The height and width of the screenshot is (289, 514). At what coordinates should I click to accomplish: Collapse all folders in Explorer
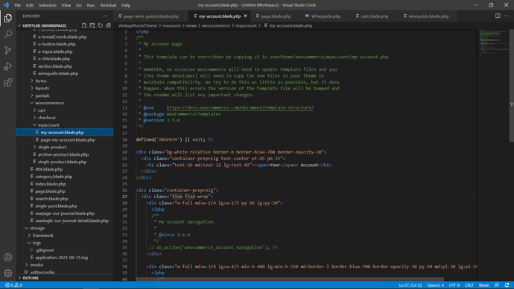109,25
